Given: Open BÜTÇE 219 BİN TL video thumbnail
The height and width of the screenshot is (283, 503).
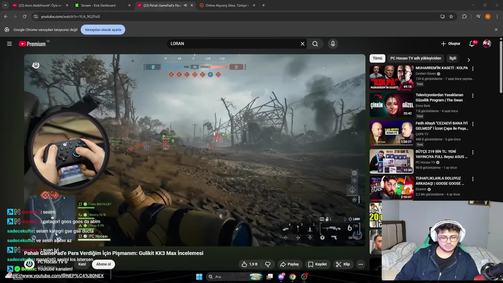Looking at the screenshot, I should pyautogui.click(x=391, y=161).
